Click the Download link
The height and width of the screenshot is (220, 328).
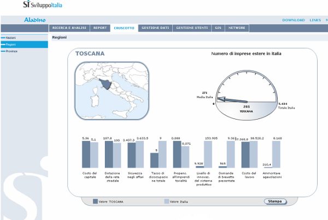coord(293,20)
